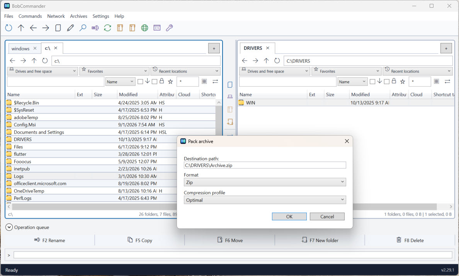Open the Network menu
459x276 pixels.
tap(56, 16)
